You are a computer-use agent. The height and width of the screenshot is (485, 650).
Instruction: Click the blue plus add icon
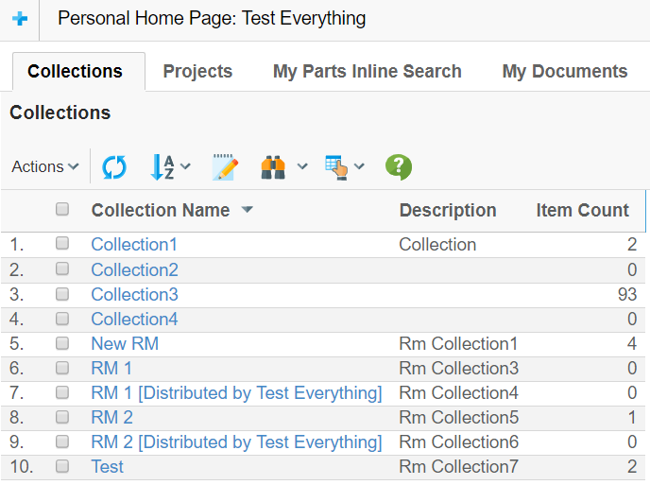click(20, 19)
